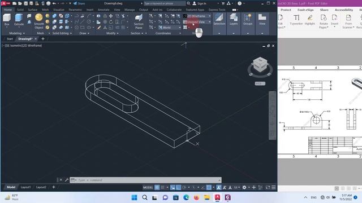Click the keyword search field in title bar

click(x=165, y=3)
